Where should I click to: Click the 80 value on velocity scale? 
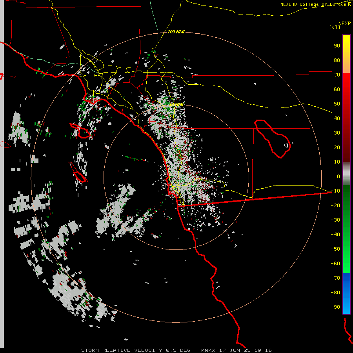[337, 60]
